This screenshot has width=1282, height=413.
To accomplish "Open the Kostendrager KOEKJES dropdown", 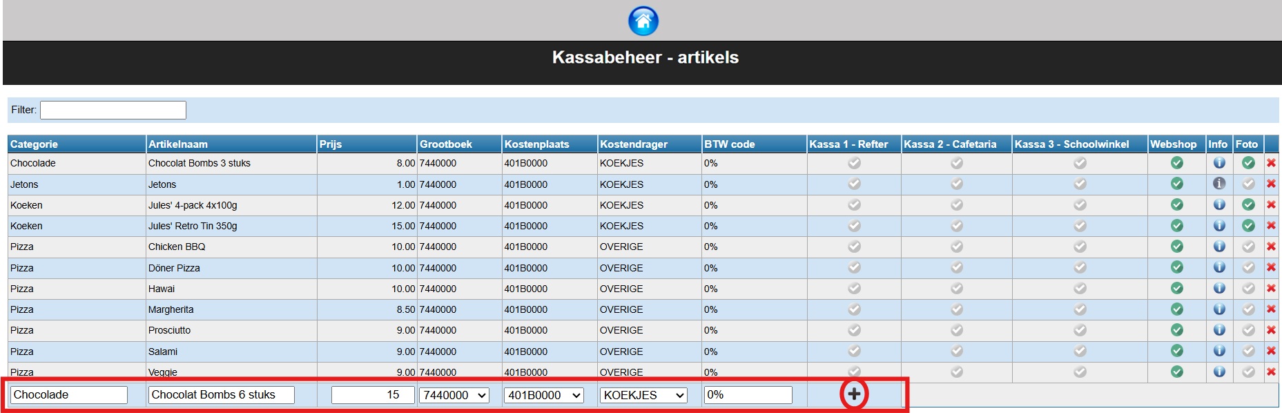I will click(643, 395).
